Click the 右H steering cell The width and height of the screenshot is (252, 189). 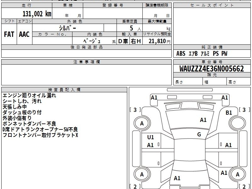click(x=136, y=41)
